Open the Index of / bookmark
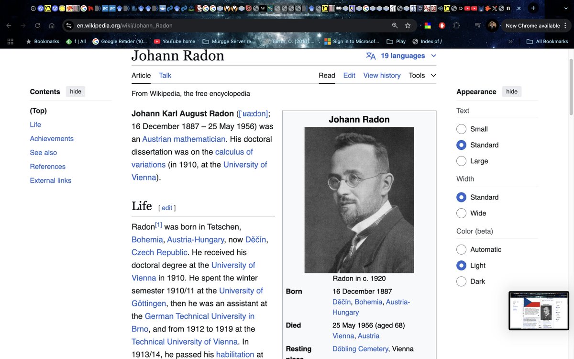The width and height of the screenshot is (574, 359). [x=427, y=41]
